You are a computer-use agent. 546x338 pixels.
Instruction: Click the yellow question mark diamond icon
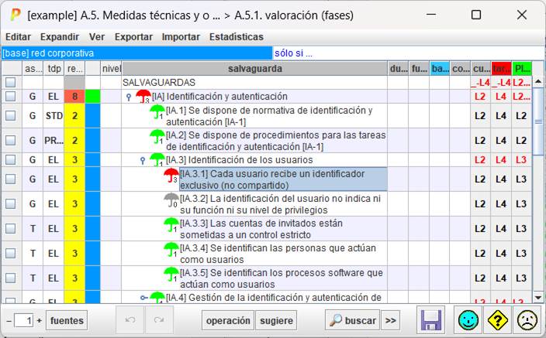[497, 320]
